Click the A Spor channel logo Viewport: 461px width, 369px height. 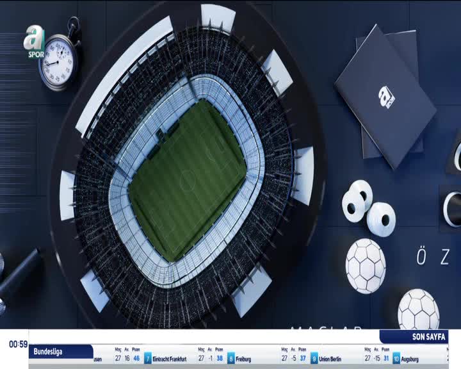point(35,42)
